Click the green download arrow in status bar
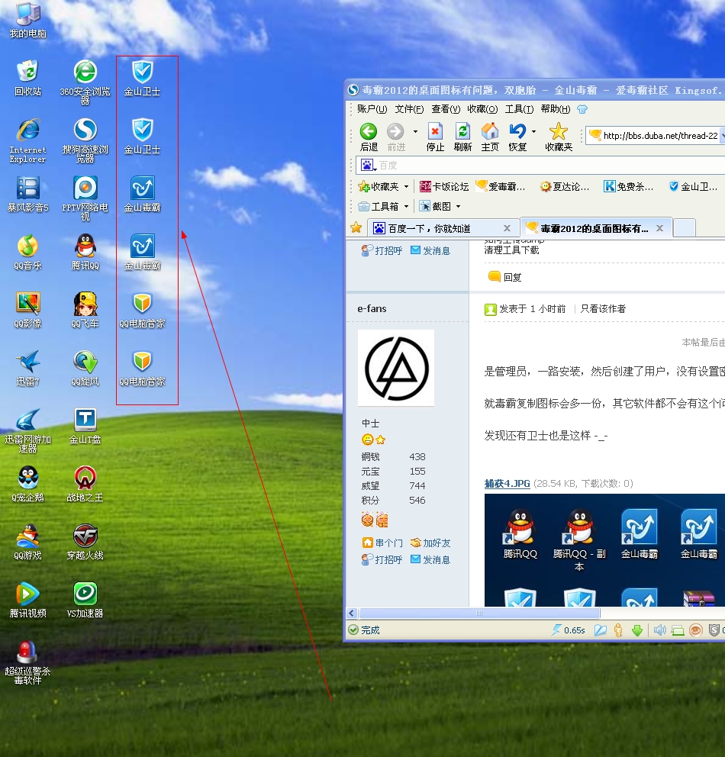The height and width of the screenshot is (757, 725). pos(637,630)
